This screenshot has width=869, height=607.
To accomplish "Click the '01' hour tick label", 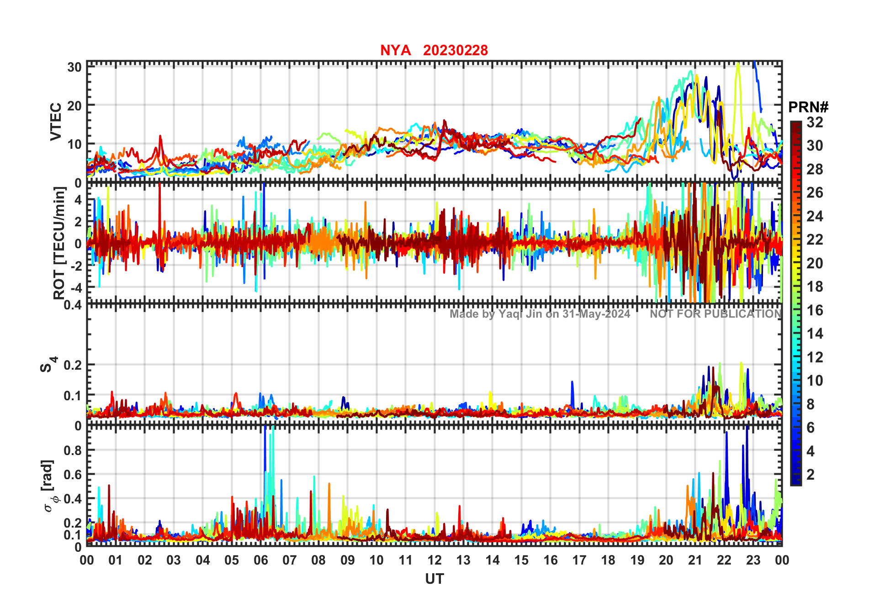I will 116,560.
